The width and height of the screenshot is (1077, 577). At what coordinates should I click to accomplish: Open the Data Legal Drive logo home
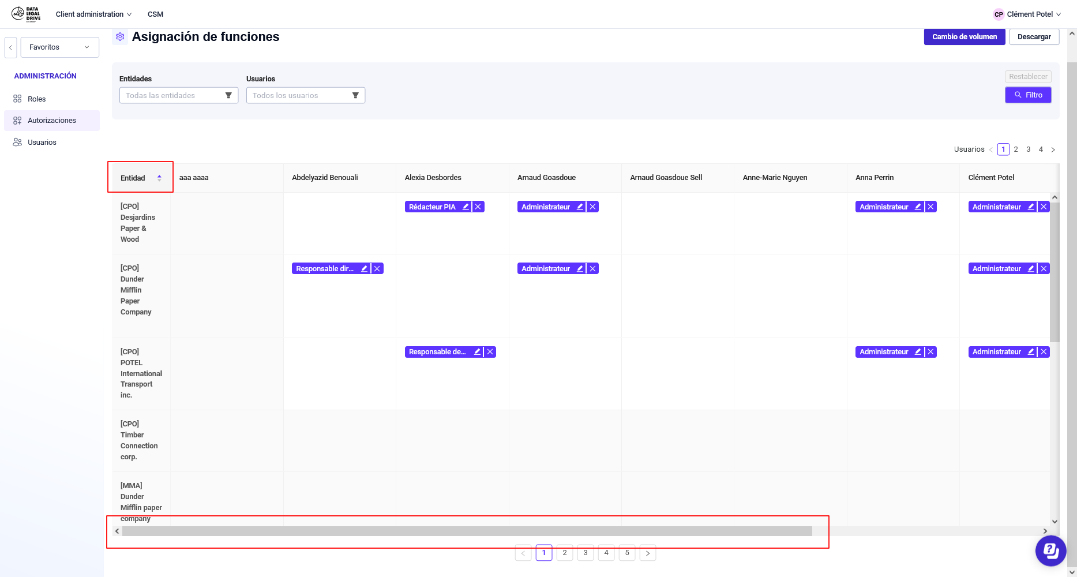point(26,14)
